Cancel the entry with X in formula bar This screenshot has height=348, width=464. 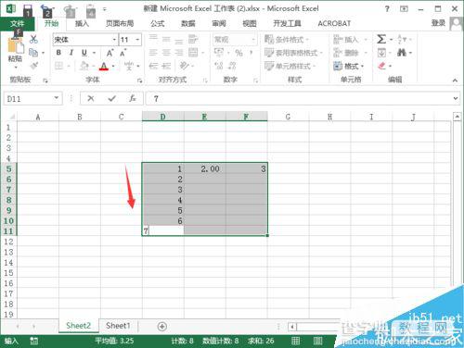(91, 99)
